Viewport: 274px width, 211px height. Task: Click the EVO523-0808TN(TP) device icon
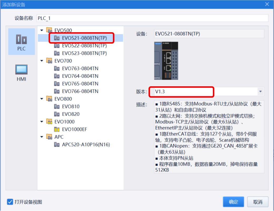(x=57, y=53)
